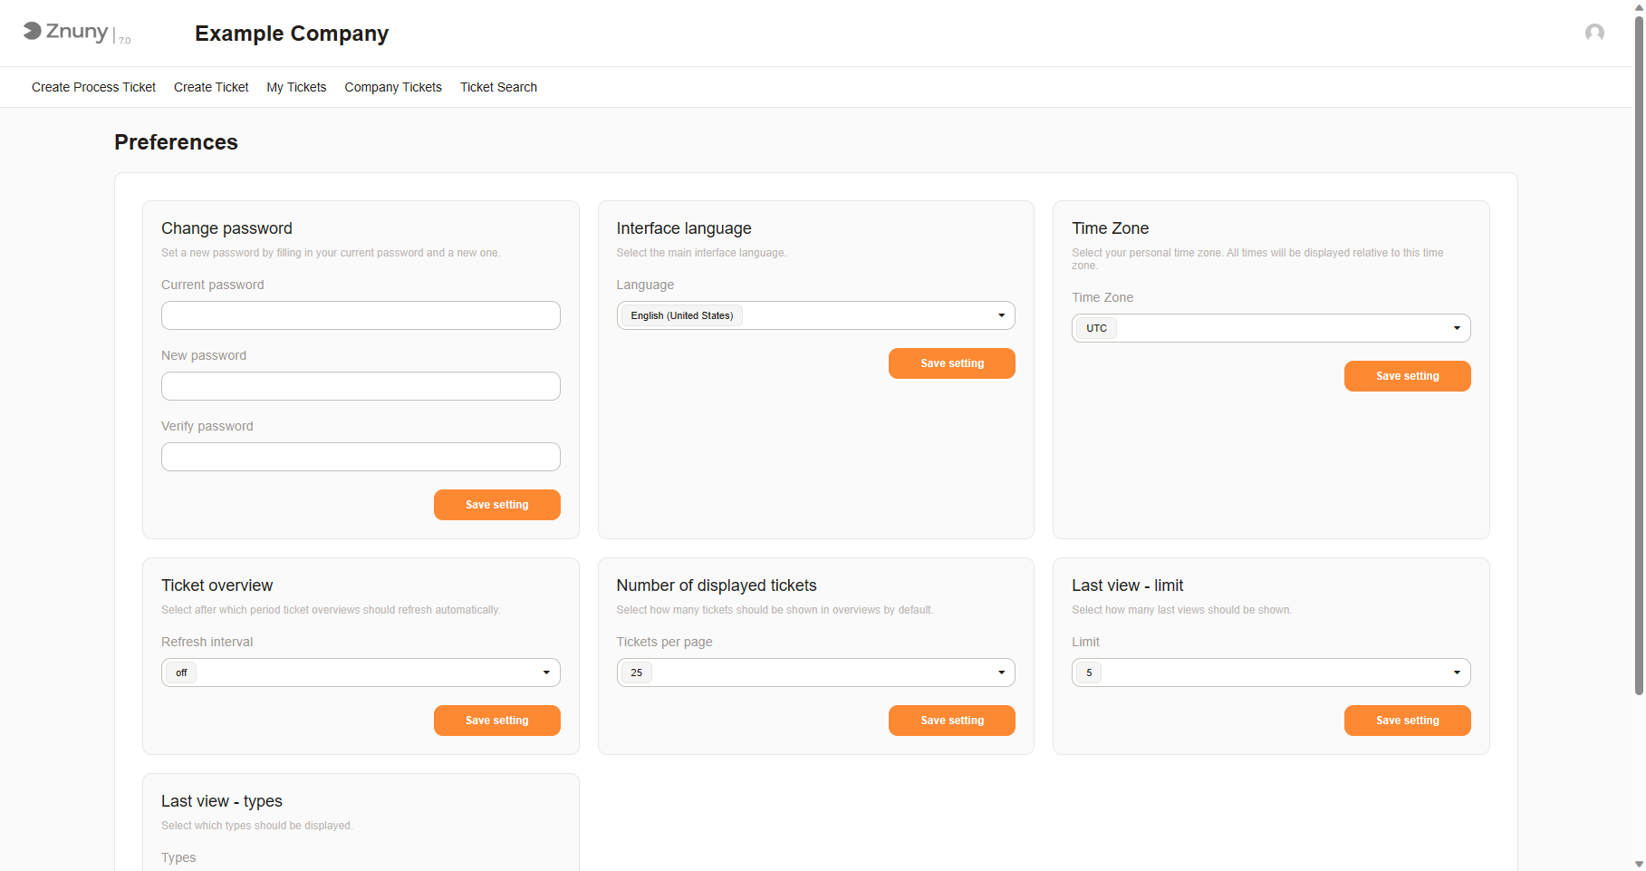
Task: Go to Ticket Search
Action: (x=498, y=87)
